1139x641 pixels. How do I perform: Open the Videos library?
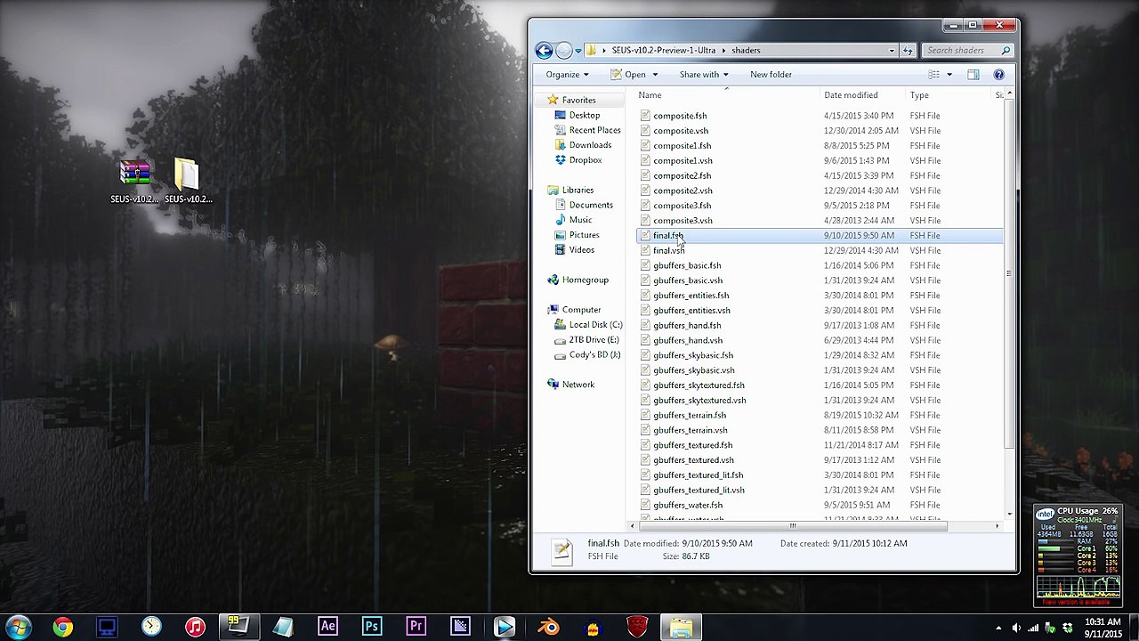(x=581, y=250)
